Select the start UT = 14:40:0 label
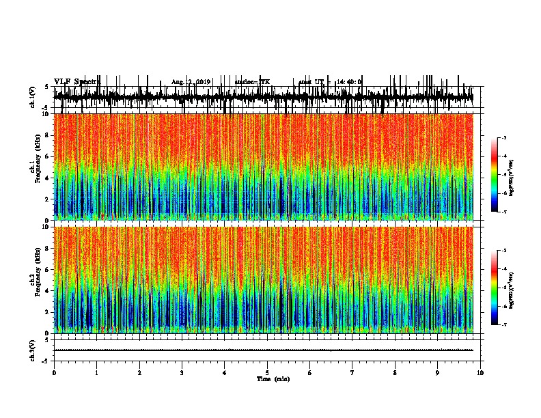 tap(330, 82)
